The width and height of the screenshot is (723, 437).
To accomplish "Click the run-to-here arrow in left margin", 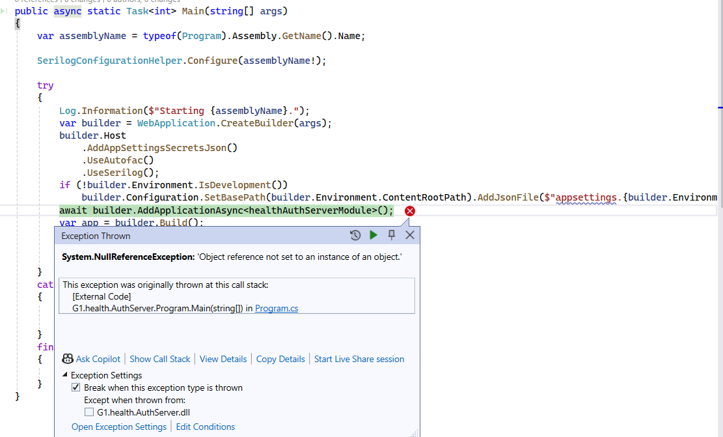I will pyautogui.click(x=5, y=11).
